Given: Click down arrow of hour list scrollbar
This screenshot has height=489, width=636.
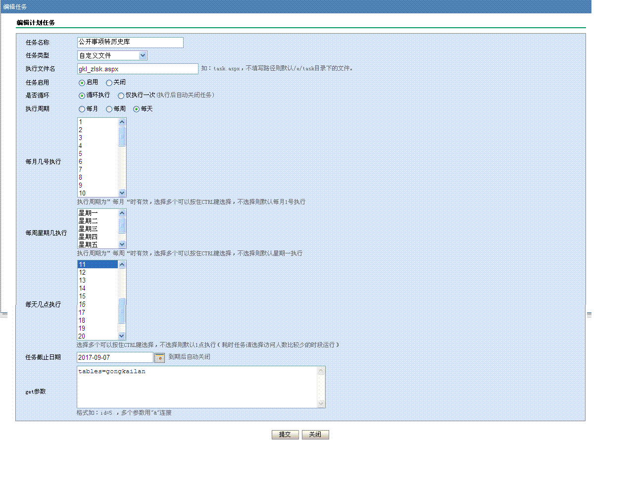Looking at the screenshot, I should pos(122,336).
